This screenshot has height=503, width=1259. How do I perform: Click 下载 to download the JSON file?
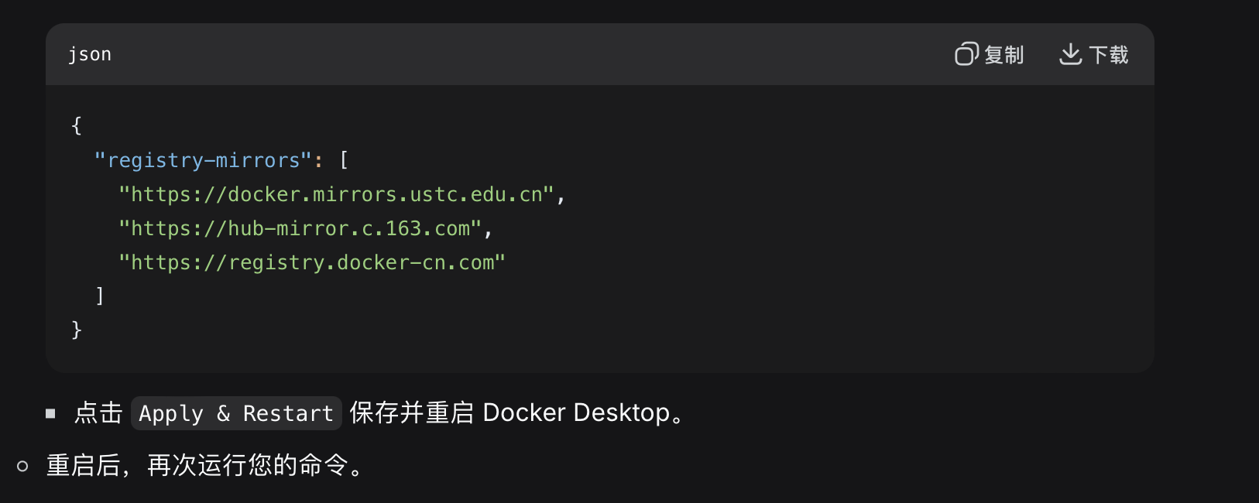(x=1093, y=54)
